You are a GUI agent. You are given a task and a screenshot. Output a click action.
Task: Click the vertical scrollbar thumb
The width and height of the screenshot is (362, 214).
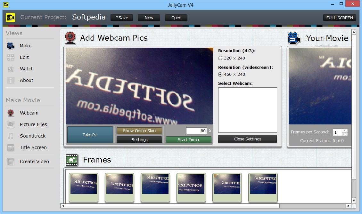pos(354,106)
